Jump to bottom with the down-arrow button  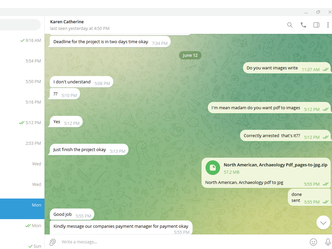[323, 222]
